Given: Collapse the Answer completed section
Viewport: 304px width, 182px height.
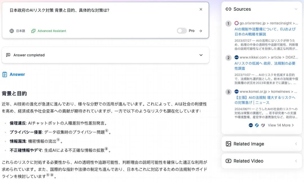Looking at the screenshot, I should (x=201, y=55).
